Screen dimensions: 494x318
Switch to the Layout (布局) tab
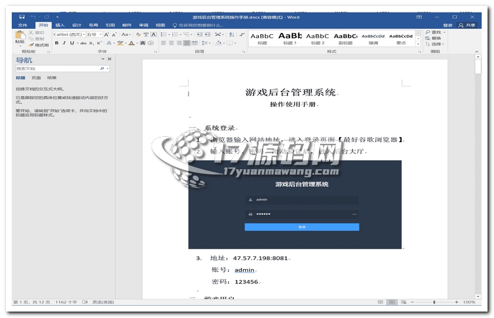pyautogui.click(x=93, y=25)
